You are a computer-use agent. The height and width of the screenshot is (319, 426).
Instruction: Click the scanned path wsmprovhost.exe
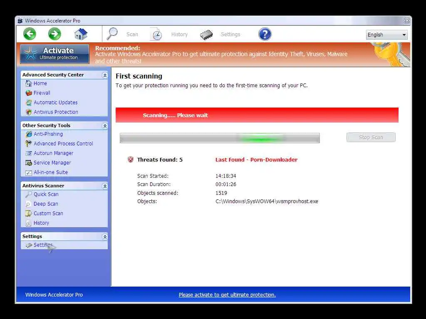click(267, 201)
